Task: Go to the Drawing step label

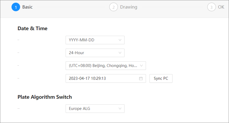Action: click(x=129, y=7)
